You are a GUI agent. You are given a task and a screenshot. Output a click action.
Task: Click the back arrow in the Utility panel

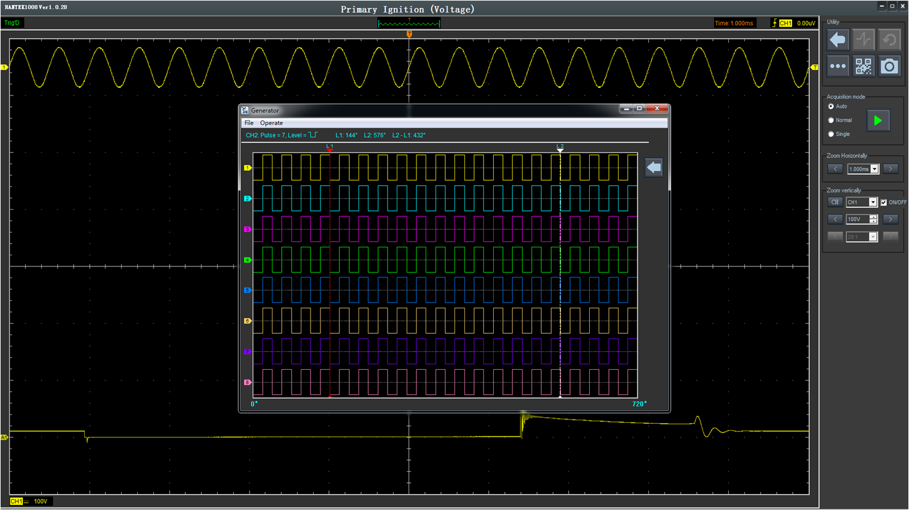pyautogui.click(x=838, y=40)
